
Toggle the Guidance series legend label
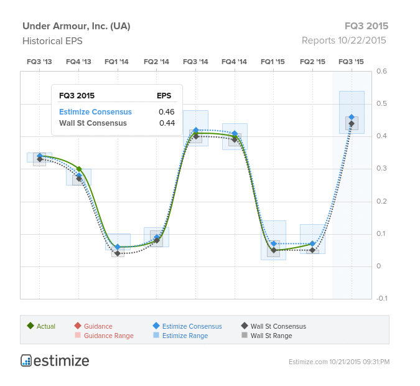click(x=98, y=326)
